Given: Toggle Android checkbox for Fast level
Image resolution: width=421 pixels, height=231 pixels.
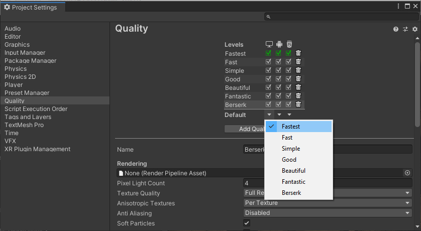Looking at the screenshot, I should (x=278, y=62).
